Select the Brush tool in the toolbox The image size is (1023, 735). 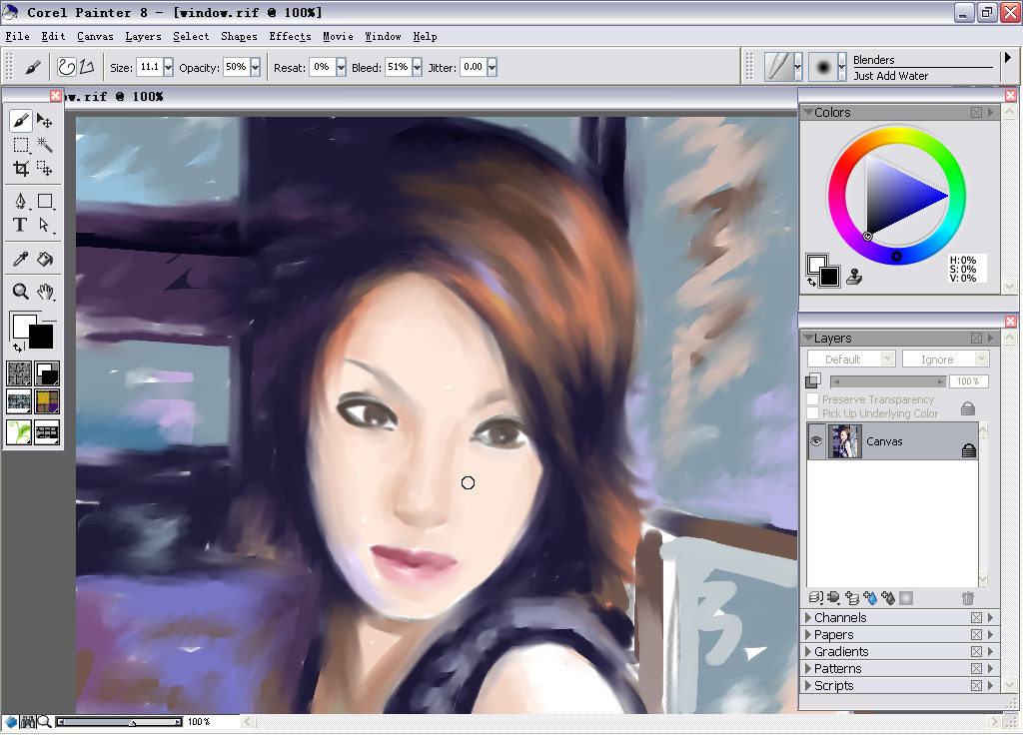(x=20, y=121)
